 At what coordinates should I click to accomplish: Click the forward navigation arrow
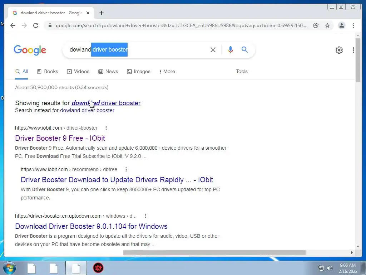pos(24,25)
